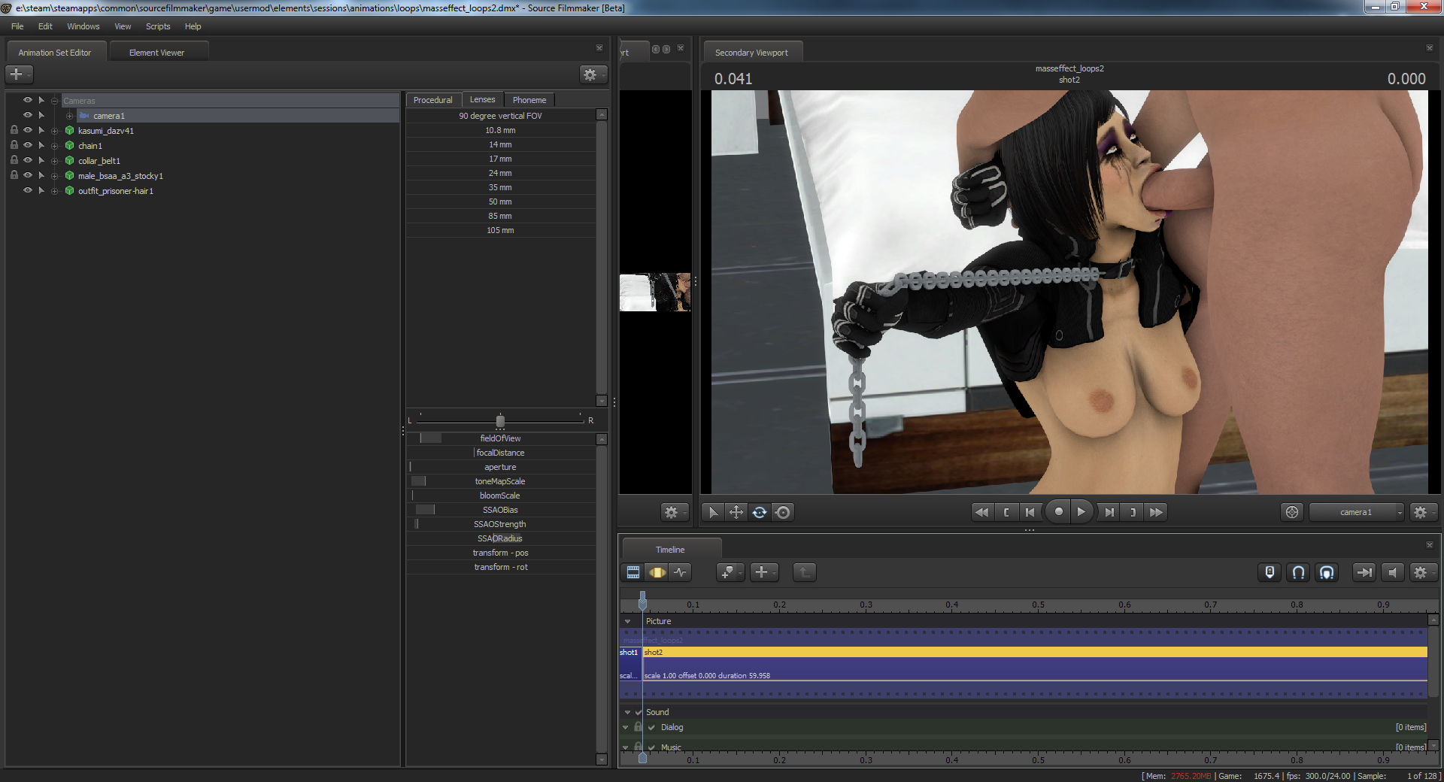This screenshot has height=782, width=1444.
Task: Open the Windows menu
Action: 83,26
